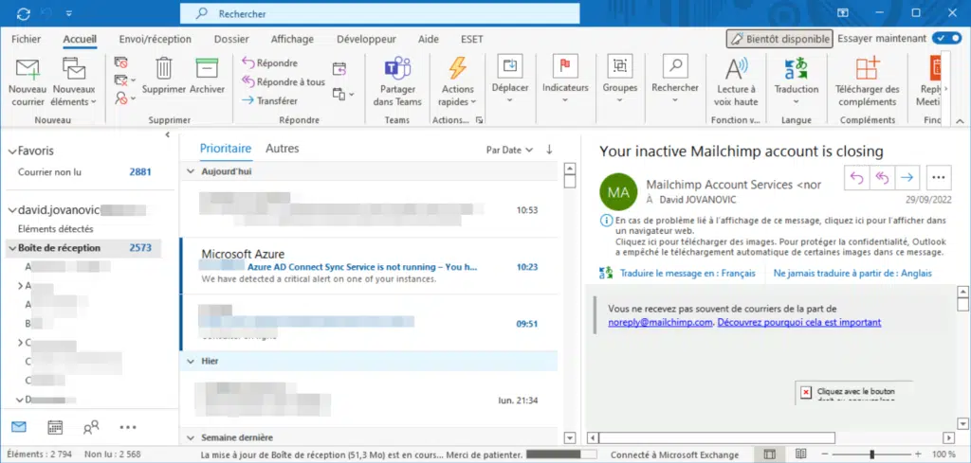
Task: Collapse the Hier group
Action: (191, 361)
